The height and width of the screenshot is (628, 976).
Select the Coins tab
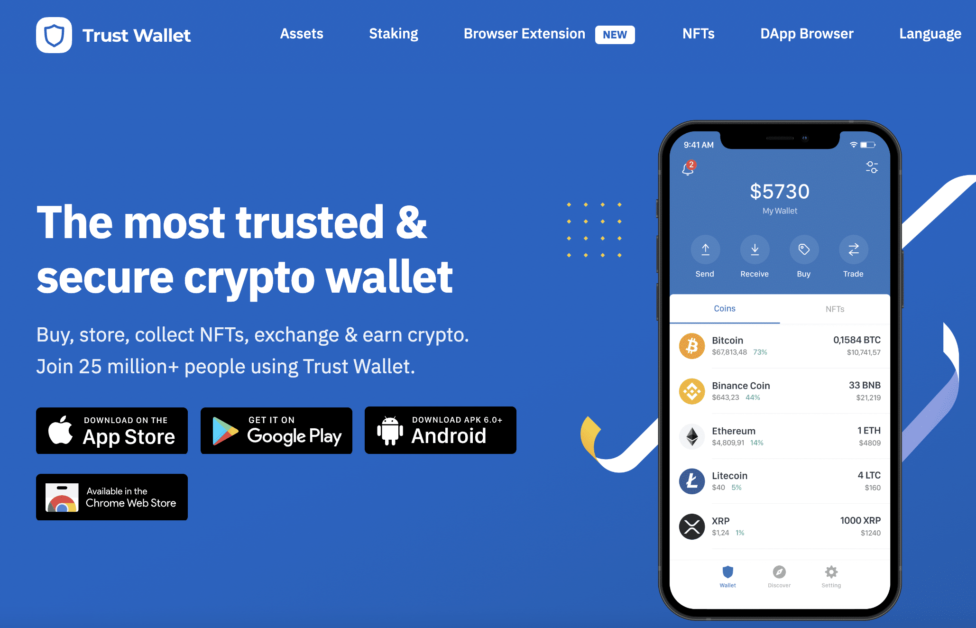click(x=724, y=307)
